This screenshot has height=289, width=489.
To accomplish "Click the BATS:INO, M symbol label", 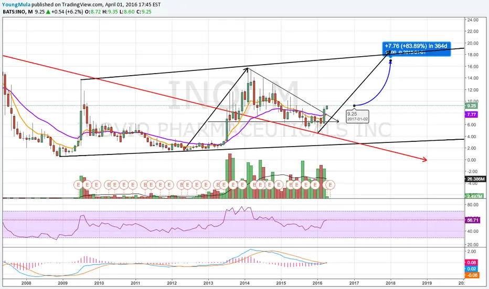I will click(17, 12).
